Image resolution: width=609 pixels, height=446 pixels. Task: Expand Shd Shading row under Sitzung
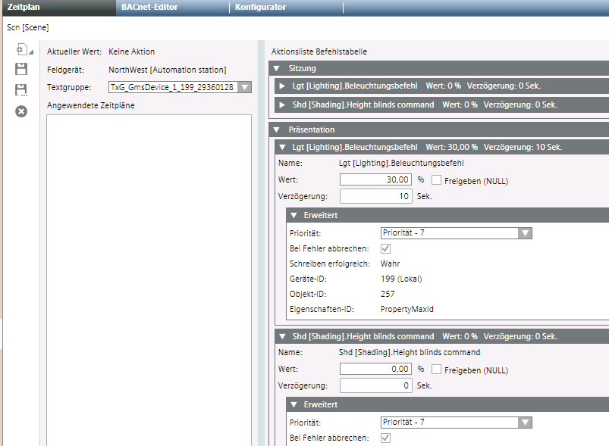tap(283, 104)
